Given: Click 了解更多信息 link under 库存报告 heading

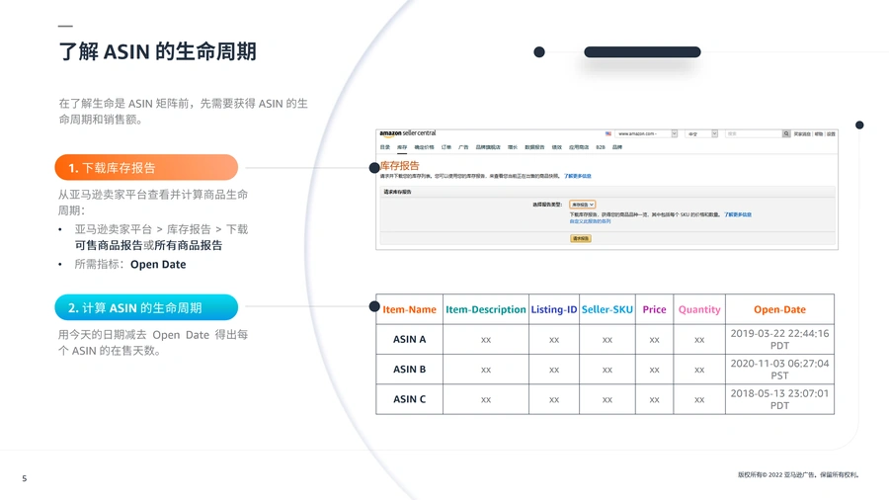Looking at the screenshot, I should (x=577, y=176).
